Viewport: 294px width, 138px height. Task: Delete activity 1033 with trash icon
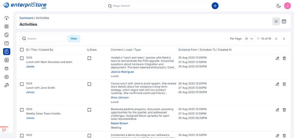pos(284,110)
